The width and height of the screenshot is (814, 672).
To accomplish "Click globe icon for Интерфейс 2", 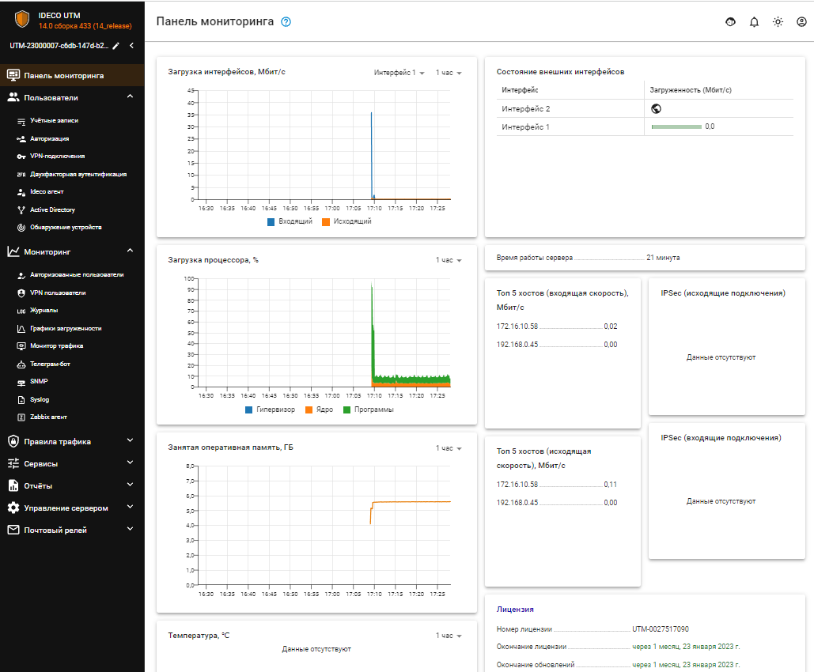I will tap(656, 109).
